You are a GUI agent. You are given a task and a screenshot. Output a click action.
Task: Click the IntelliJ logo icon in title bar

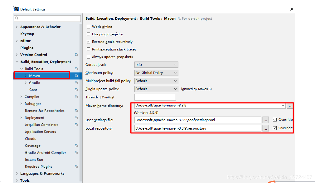16,9
